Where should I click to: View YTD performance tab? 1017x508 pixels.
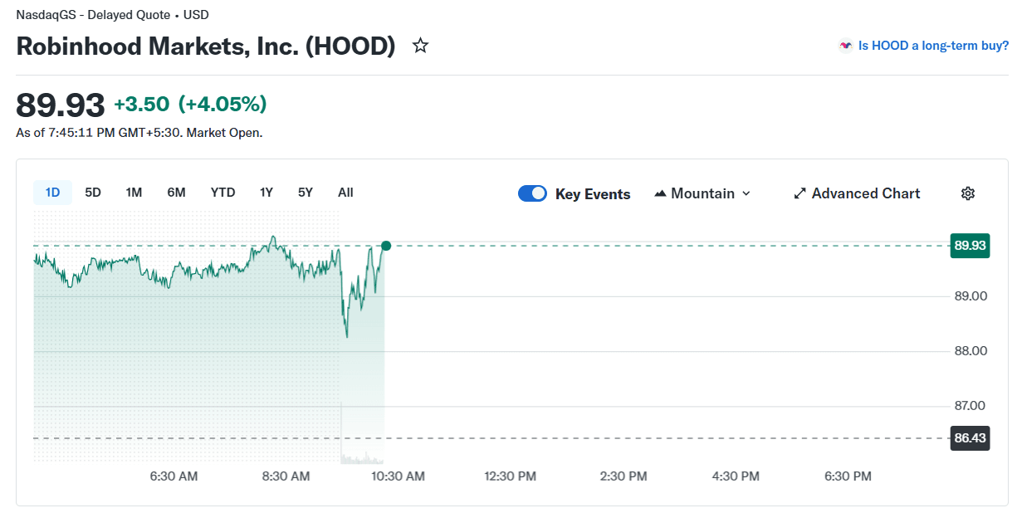click(x=222, y=192)
